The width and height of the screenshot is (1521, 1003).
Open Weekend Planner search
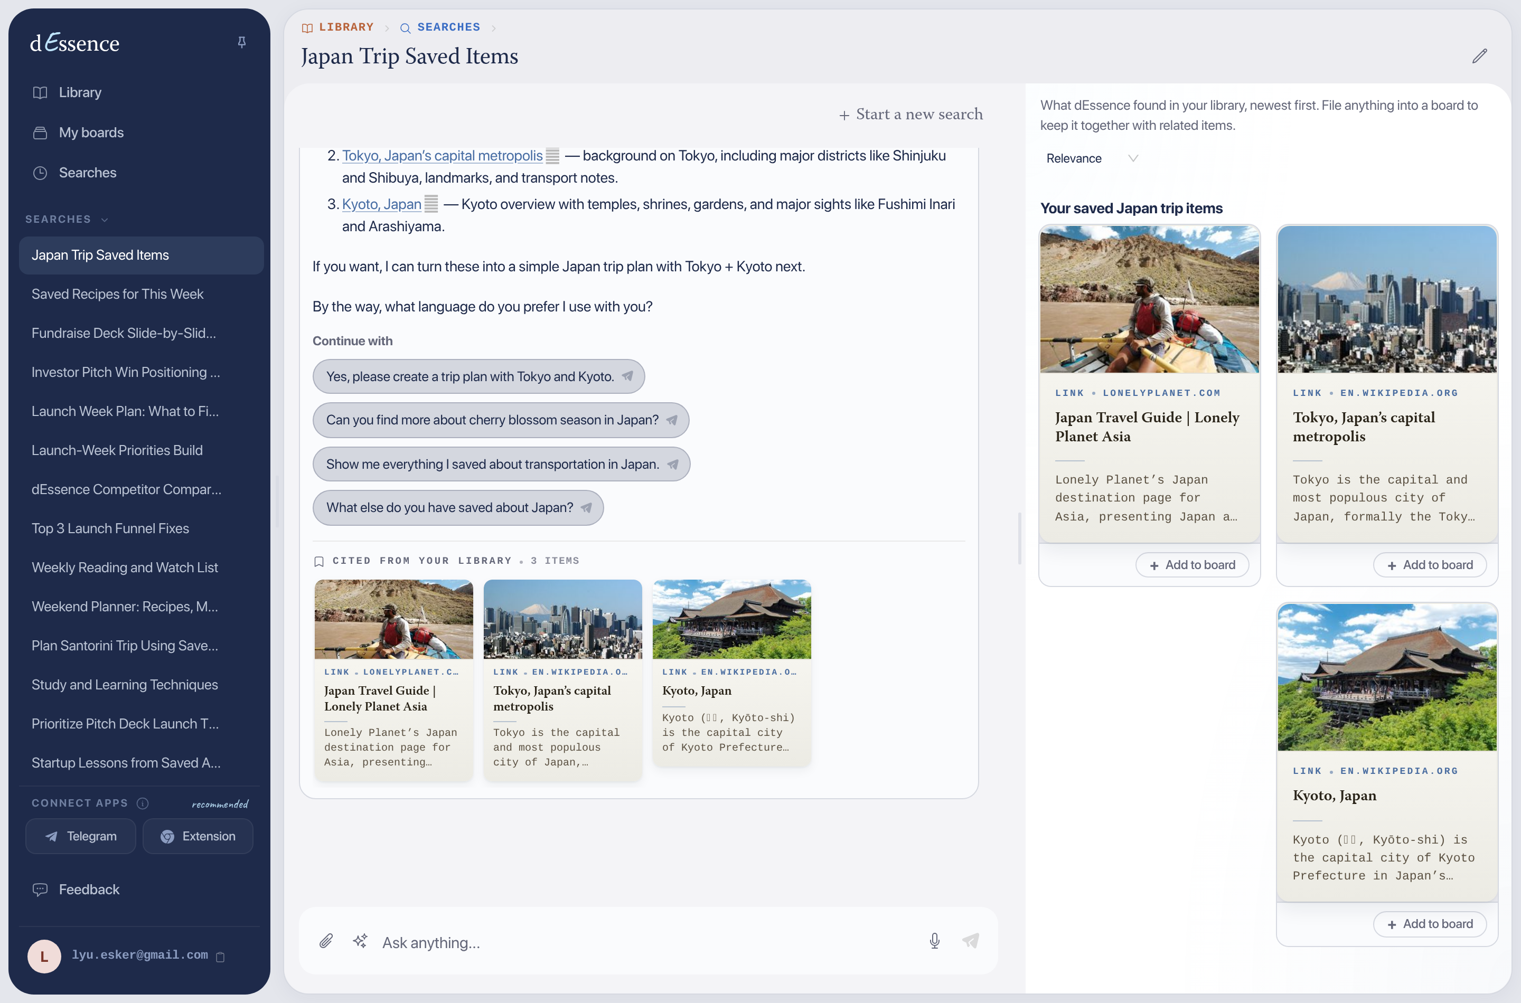point(141,607)
